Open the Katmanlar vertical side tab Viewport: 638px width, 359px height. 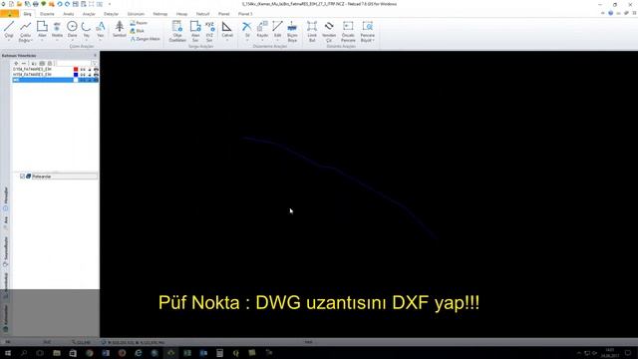tap(6, 319)
